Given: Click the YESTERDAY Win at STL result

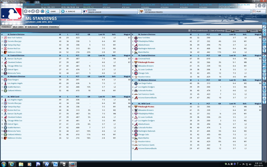Looking at the screenshot, I should (92, 6).
